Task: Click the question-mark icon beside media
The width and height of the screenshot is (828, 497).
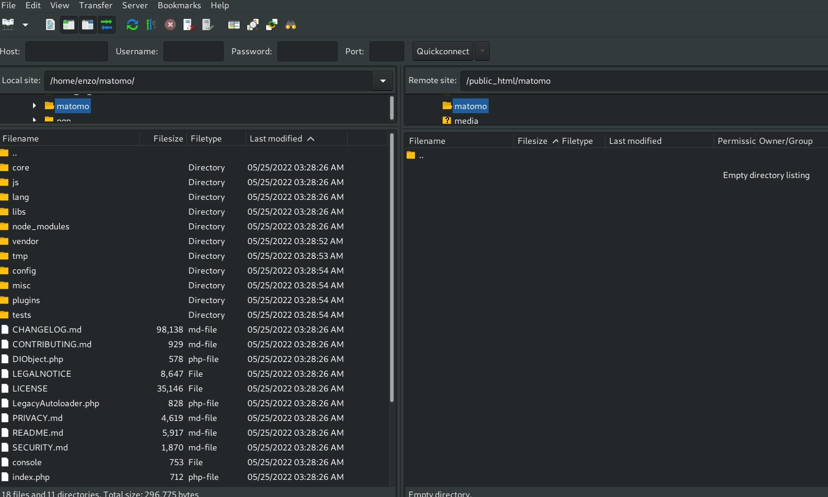Action: click(447, 120)
